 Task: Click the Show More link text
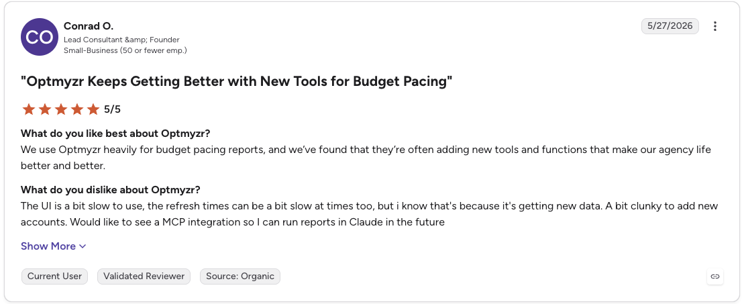click(x=48, y=246)
